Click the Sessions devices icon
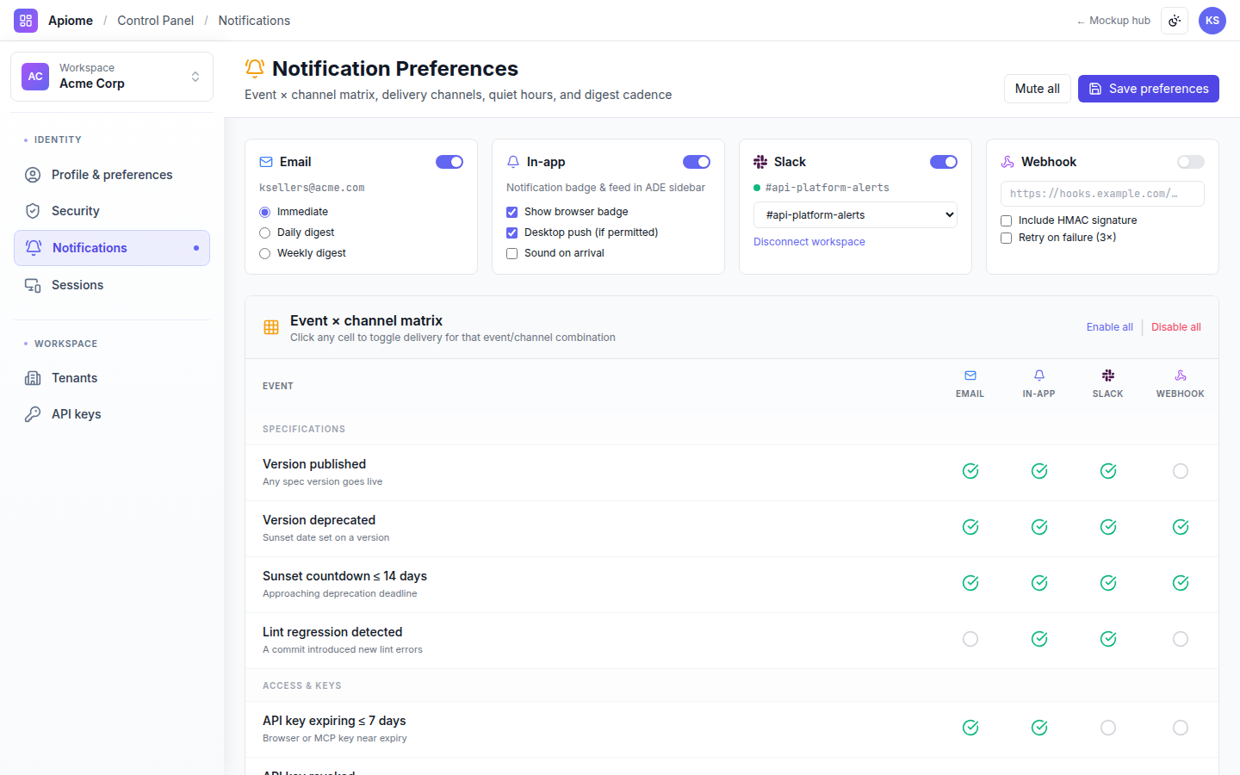The height and width of the screenshot is (775, 1240). 33,285
